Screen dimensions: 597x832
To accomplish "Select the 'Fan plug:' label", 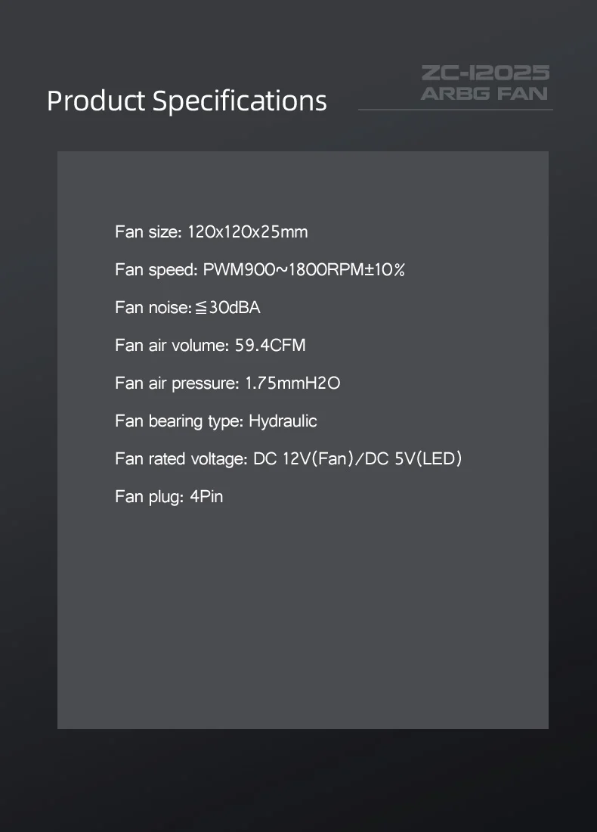I will pos(150,497).
